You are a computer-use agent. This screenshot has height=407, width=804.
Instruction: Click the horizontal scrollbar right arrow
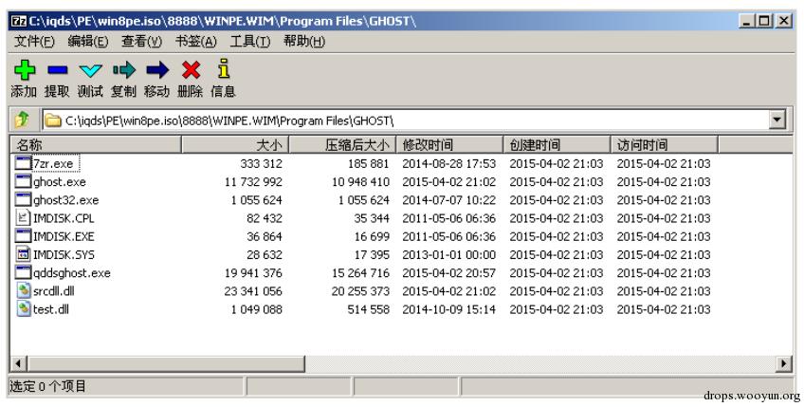pos(782,363)
